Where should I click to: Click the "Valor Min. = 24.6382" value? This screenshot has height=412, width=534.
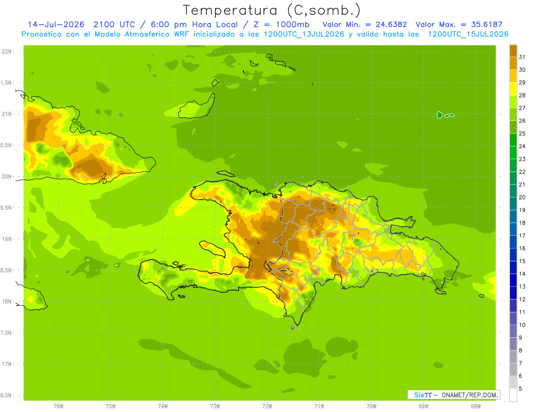tap(365, 24)
